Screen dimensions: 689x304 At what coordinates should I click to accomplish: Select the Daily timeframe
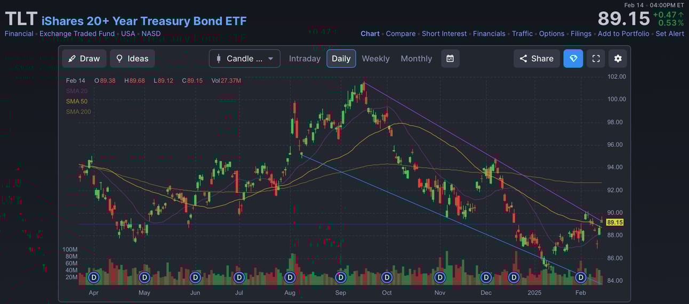coord(341,59)
